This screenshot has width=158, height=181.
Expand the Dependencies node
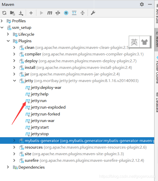8,167
